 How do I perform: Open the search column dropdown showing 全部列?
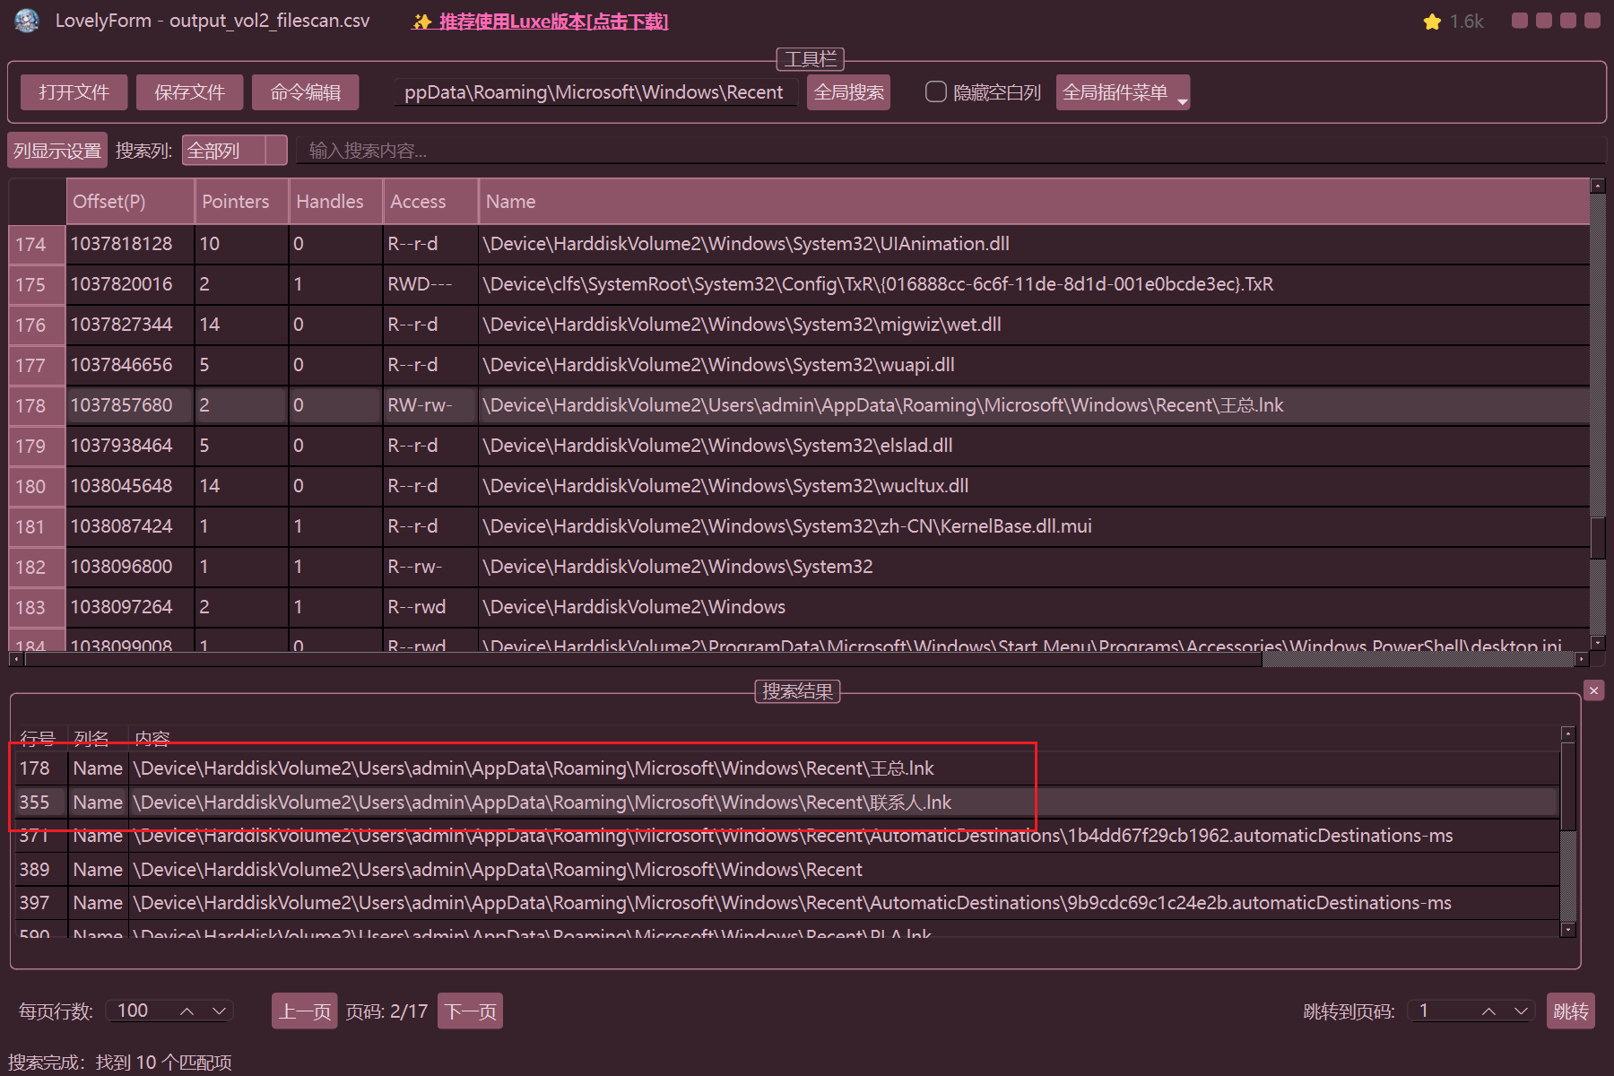pyautogui.click(x=234, y=151)
